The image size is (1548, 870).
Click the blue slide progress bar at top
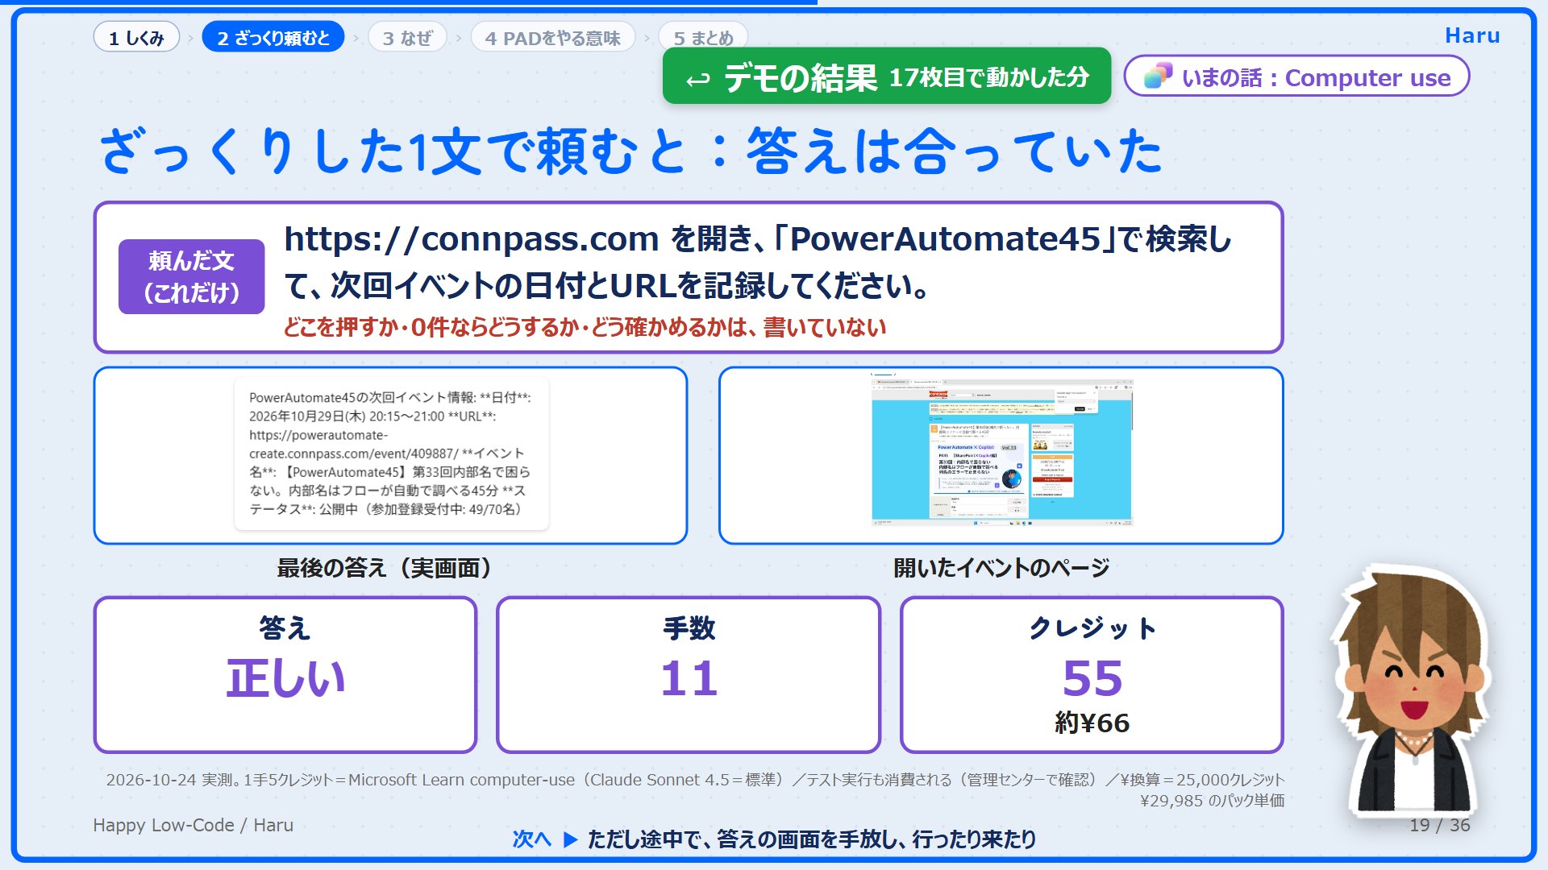coord(409,2)
